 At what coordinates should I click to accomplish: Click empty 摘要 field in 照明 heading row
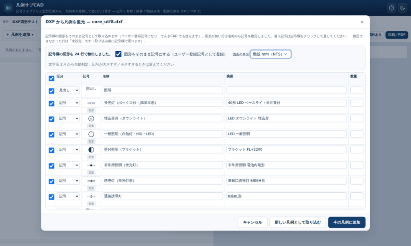point(287,90)
